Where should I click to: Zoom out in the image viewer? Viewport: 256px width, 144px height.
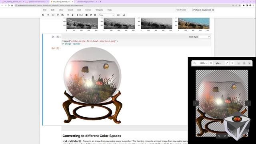195,63
